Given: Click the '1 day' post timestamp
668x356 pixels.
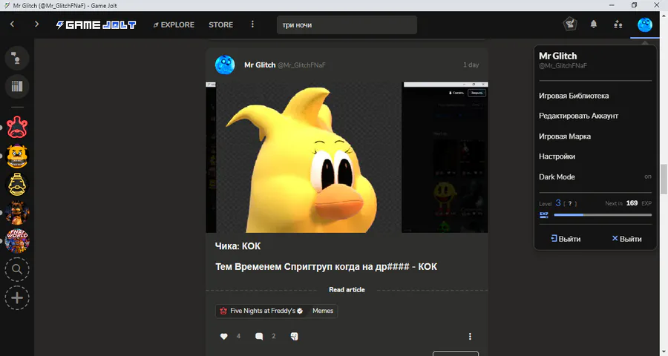Looking at the screenshot, I should 471,65.
